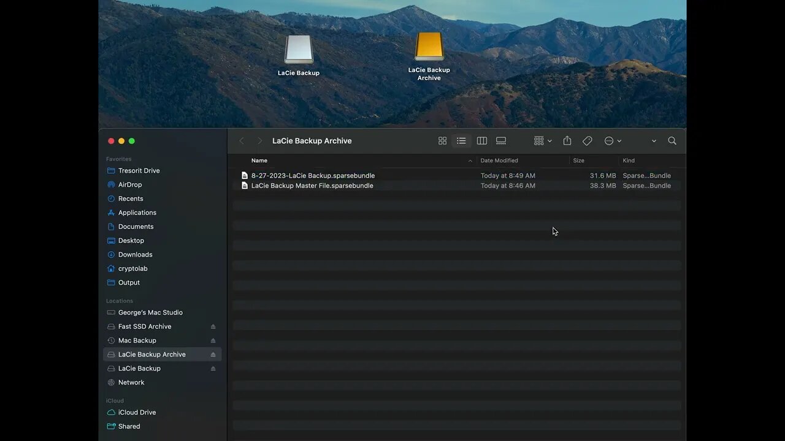The image size is (785, 441).
Task: Open the search magnifier in Finder
Action: (672, 141)
